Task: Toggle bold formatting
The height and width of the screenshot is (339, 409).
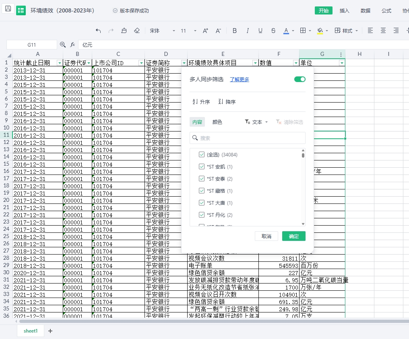Action: (x=235, y=31)
